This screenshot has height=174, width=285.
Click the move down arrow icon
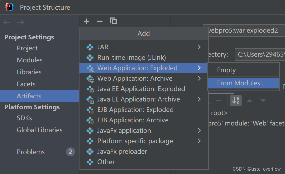263,100
